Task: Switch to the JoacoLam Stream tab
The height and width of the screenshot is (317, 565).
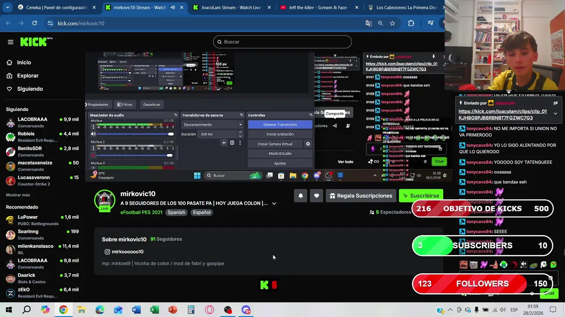Action: tap(231, 7)
